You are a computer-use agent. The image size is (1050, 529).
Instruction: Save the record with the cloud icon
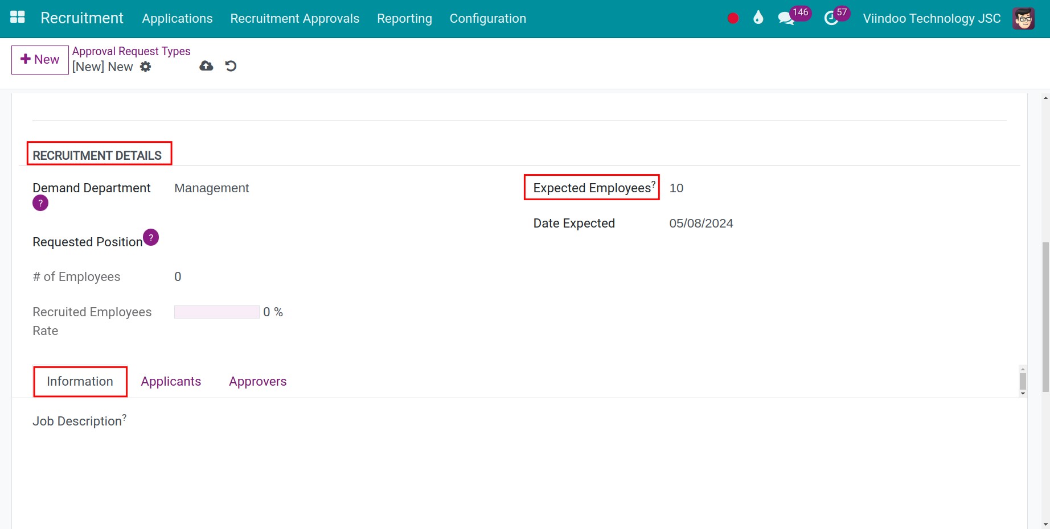click(206, 66)
